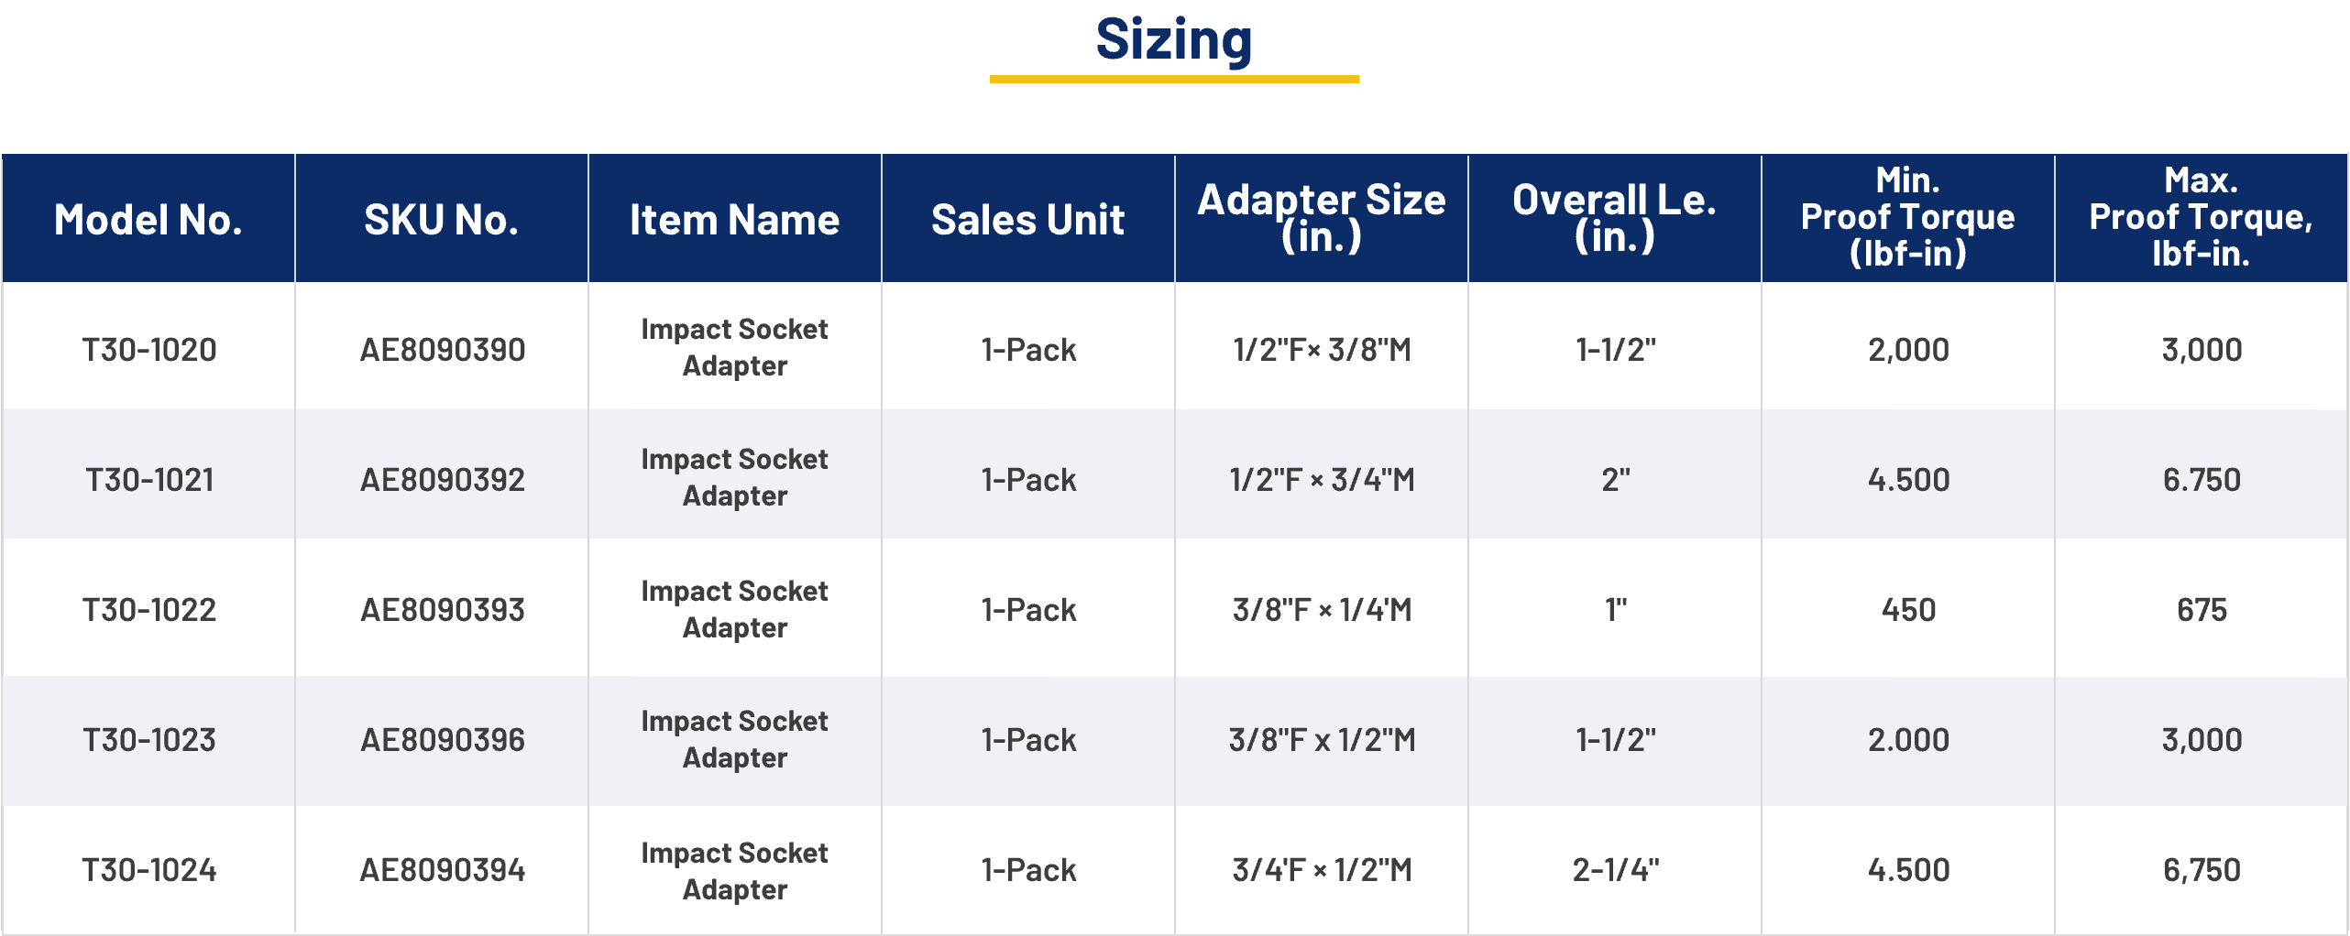
Task: Click the 675 max torque value
Action: [x=2202, y=610]
